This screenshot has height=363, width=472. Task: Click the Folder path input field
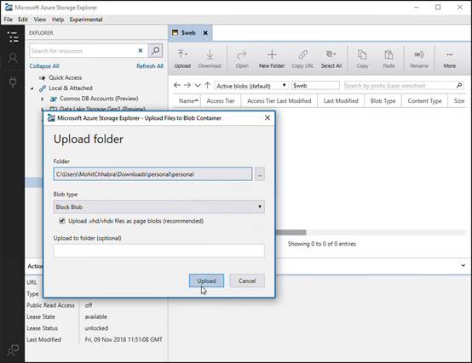153,174
